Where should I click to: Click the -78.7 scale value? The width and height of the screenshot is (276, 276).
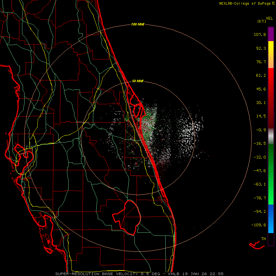[260, 198]
